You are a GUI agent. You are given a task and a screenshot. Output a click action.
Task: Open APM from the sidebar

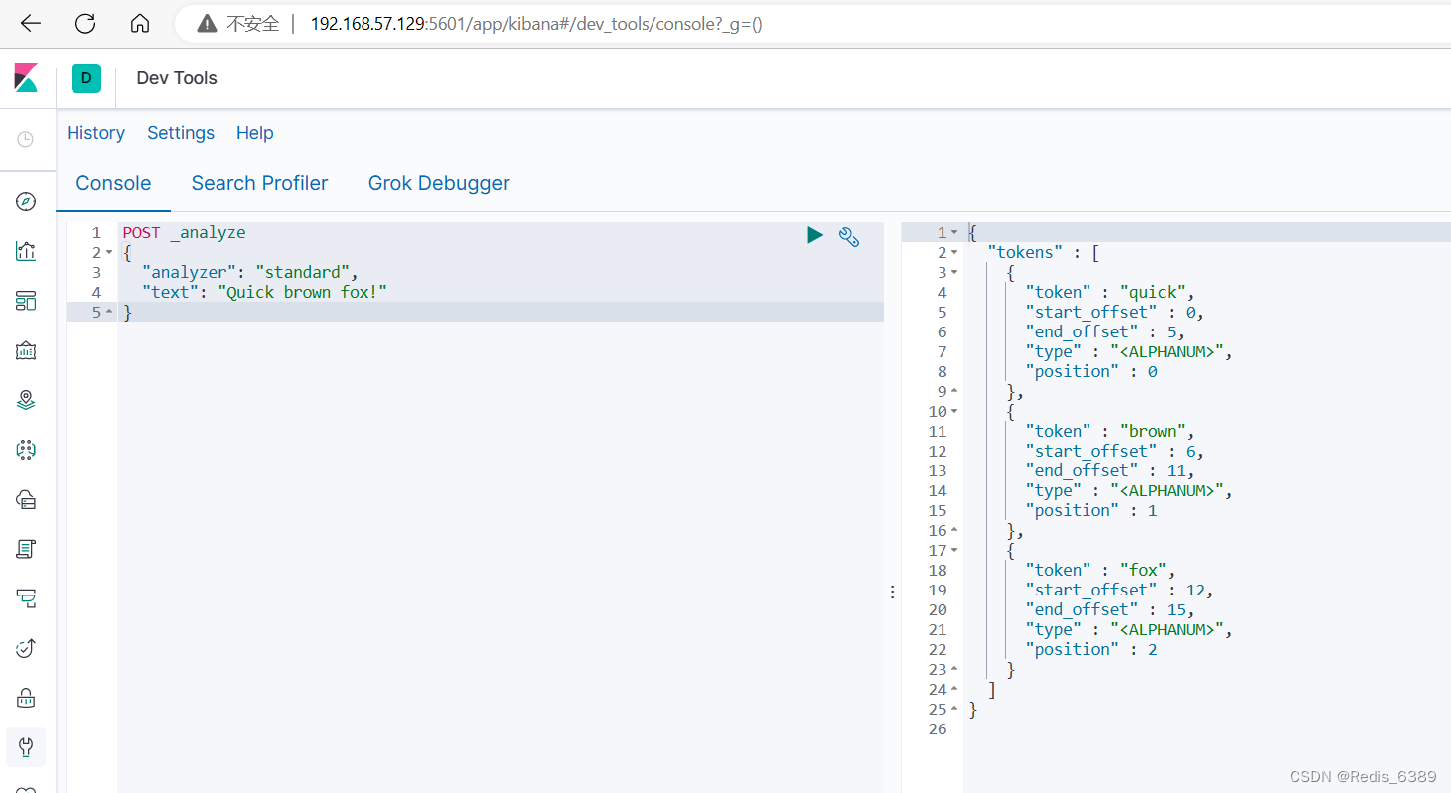27,598
